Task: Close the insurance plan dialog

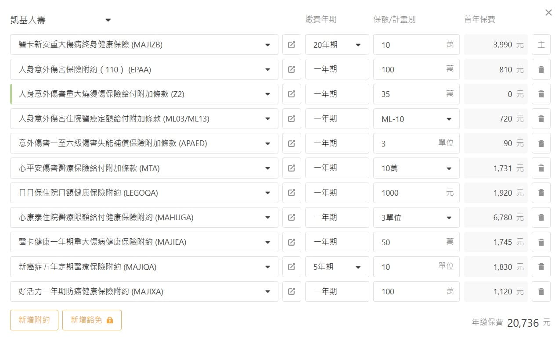Action: [548, 13]
